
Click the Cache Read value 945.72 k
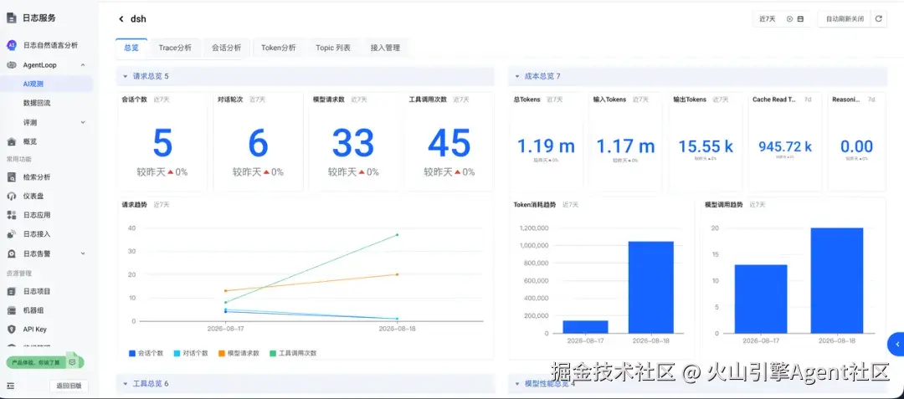tap(785, 146)
